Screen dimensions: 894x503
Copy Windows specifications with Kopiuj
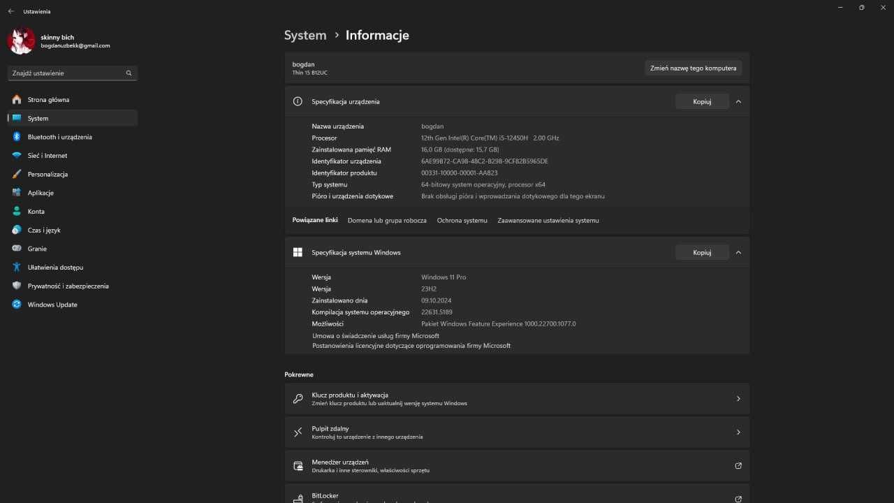702,252
